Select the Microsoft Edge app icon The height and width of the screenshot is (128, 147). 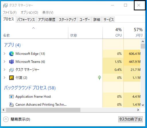[11, 54]
